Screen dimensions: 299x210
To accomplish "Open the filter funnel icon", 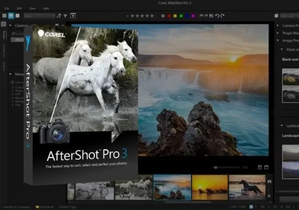I will (x=66, y=16).
